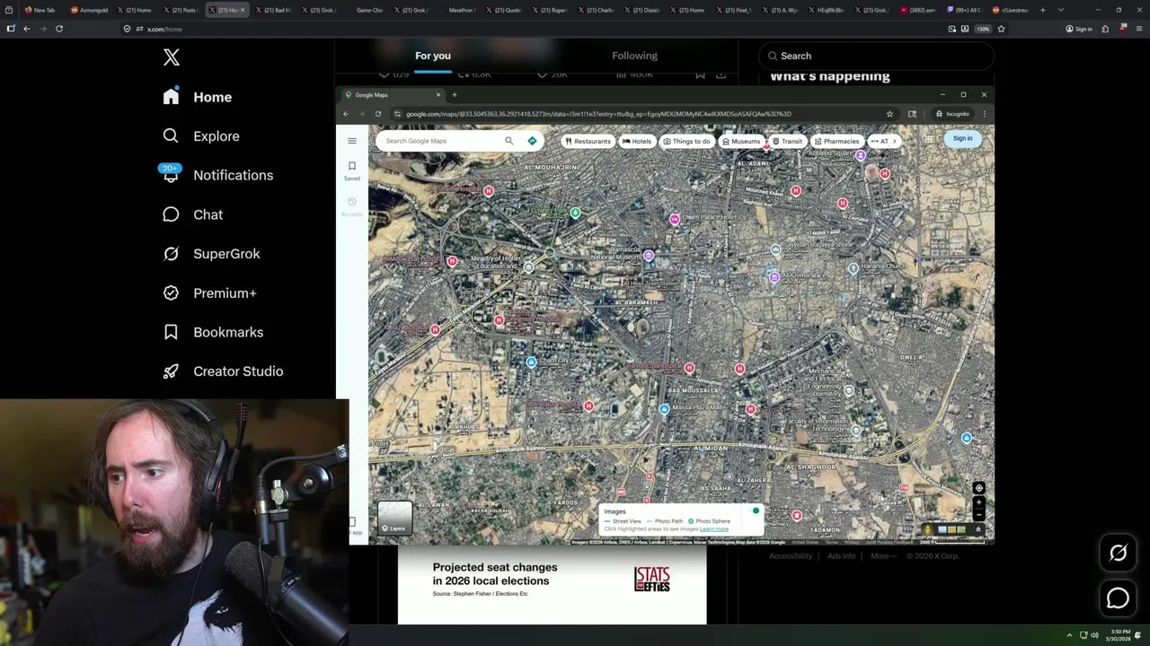Click the X logo in sidebar

(172, 57)
